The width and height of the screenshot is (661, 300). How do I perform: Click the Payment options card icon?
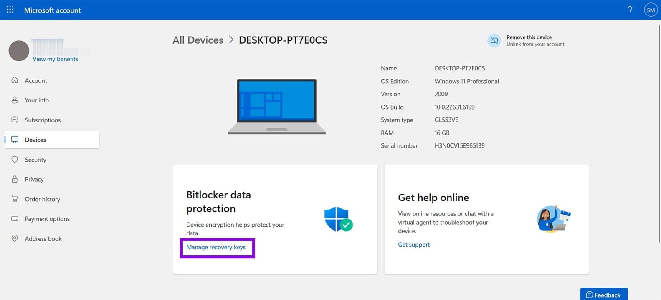point(15,219)
